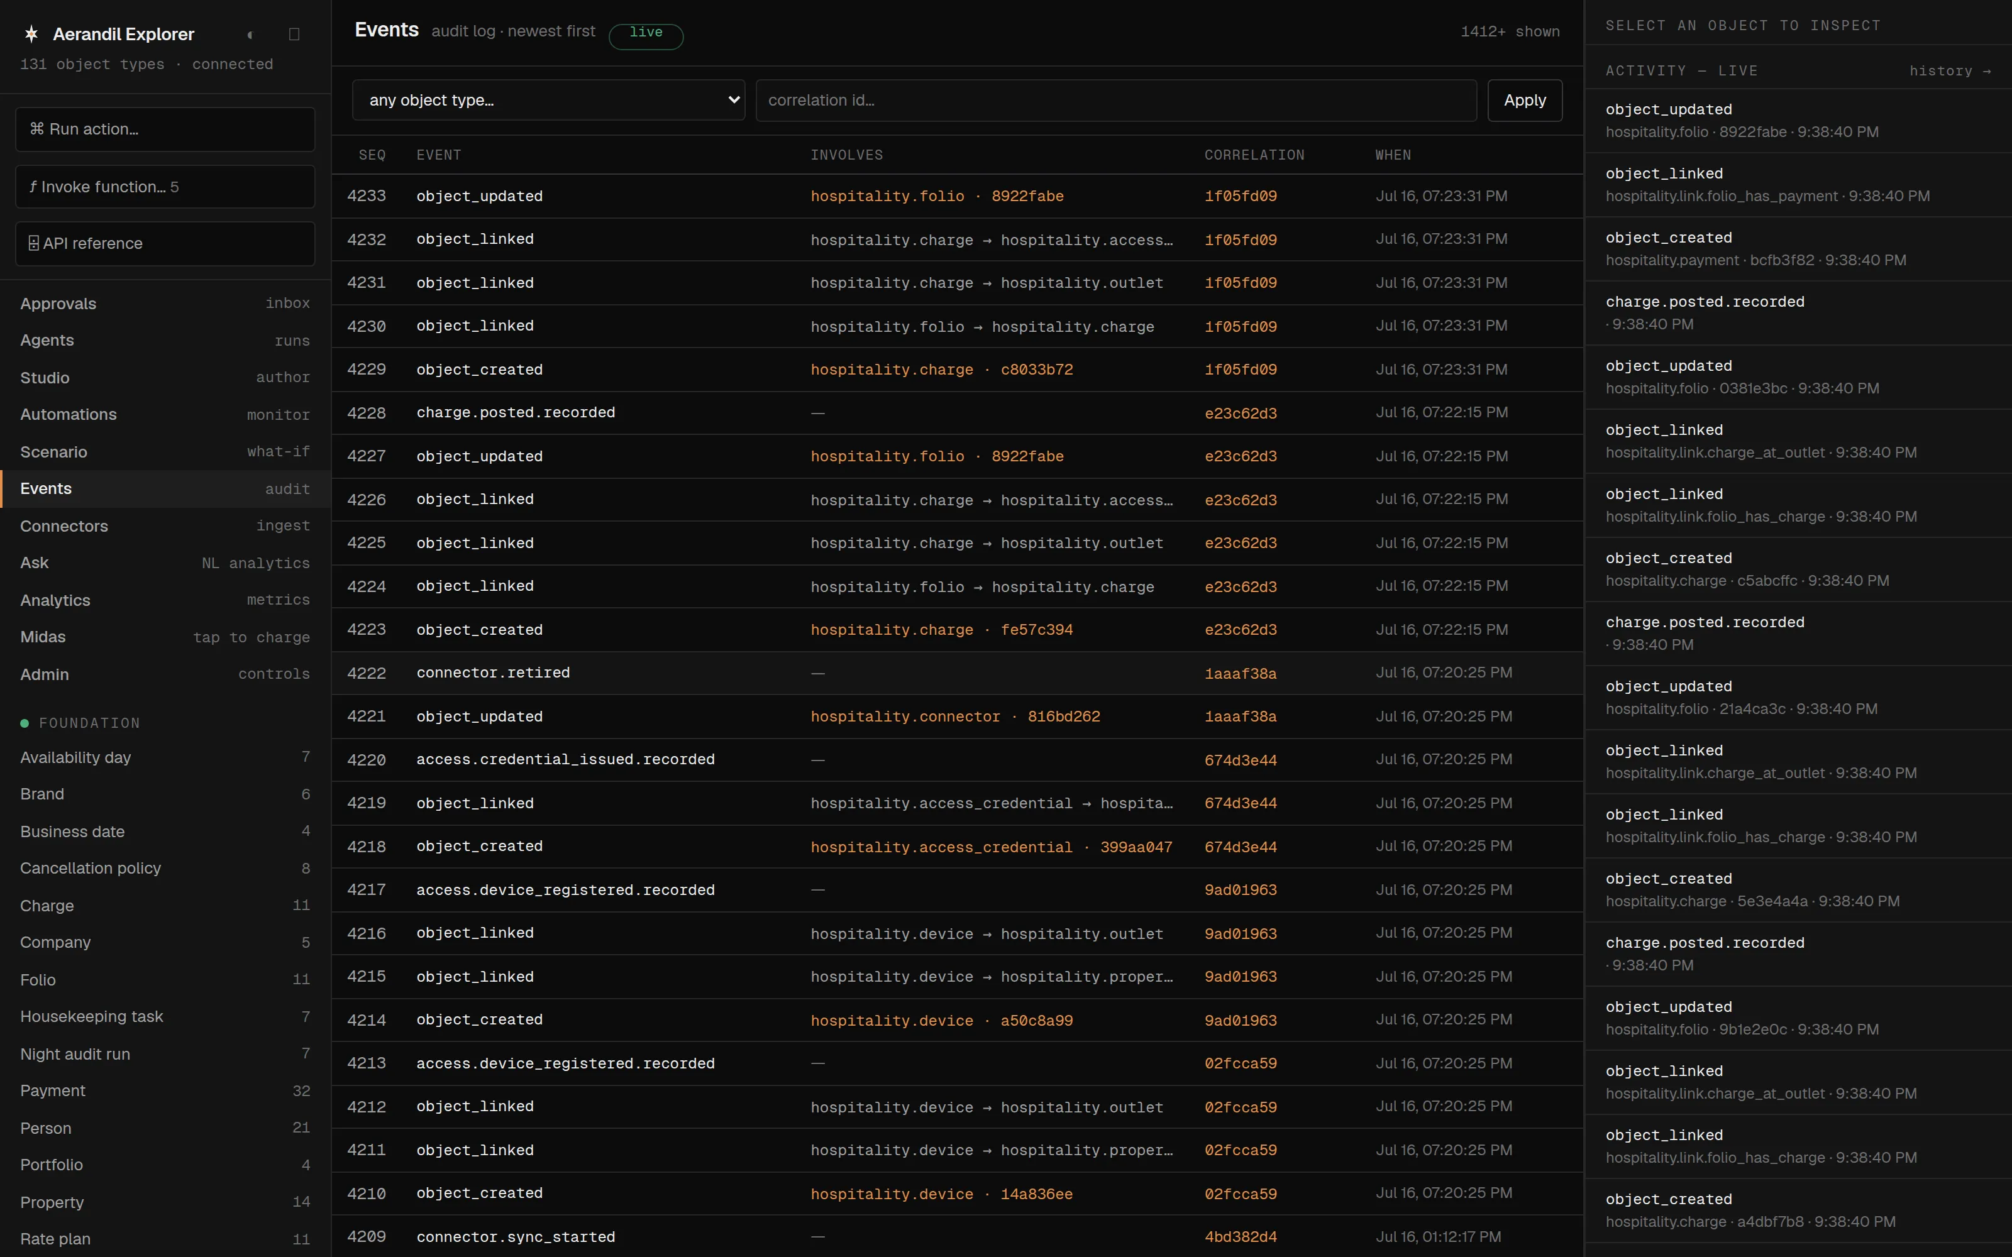The height and width of the screenshot is (1257, 2012).
Task: Select activity item hospitality.payment bcfb3f82
Action: pyautogui.click(x=1798, y=249)
